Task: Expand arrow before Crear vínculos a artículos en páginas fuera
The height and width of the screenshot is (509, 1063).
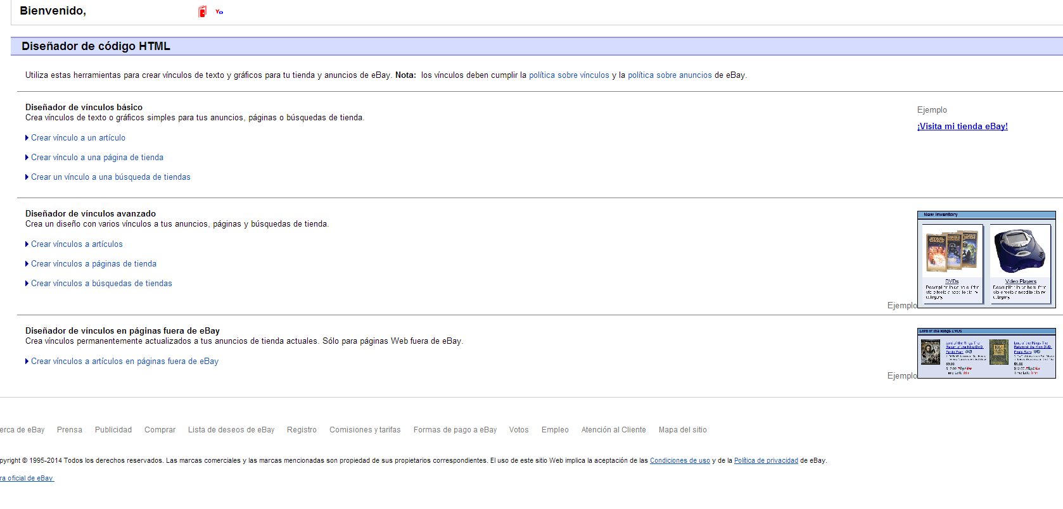Action: 27,361
